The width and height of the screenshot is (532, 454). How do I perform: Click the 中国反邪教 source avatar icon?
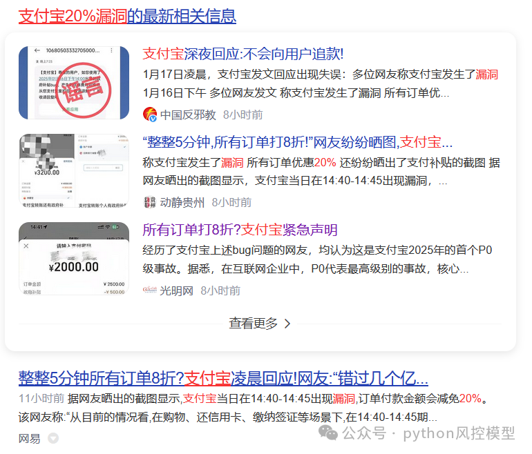[150, 115]
